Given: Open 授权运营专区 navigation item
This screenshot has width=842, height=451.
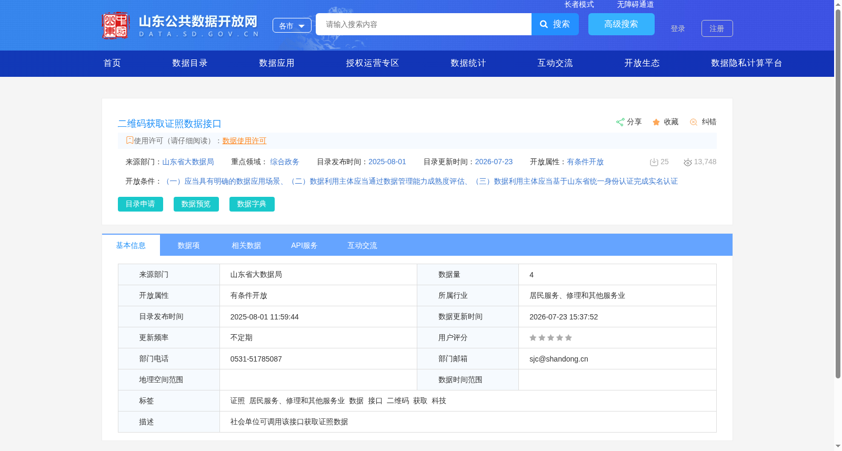Looking at the screenshot, I should [x=373, y=63].
